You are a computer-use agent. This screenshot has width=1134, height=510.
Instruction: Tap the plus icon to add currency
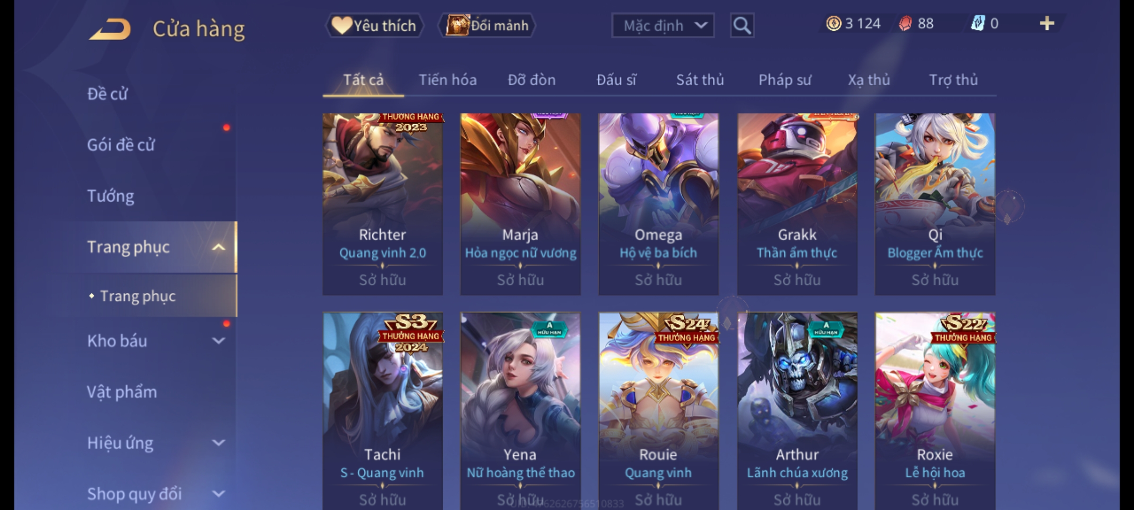coord(1047,24)
